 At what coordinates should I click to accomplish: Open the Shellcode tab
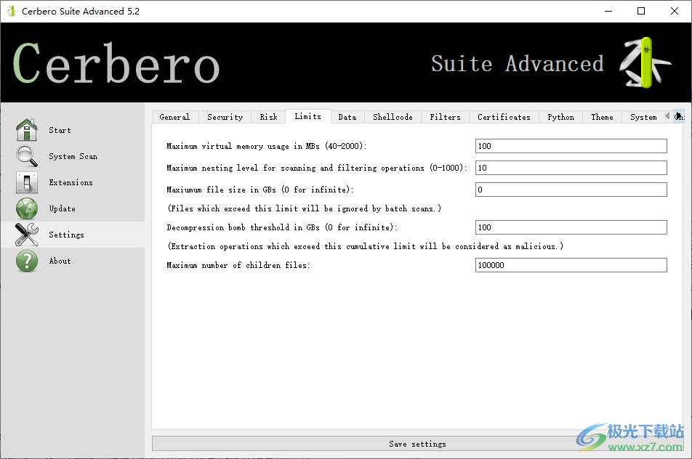pos(393,117)
